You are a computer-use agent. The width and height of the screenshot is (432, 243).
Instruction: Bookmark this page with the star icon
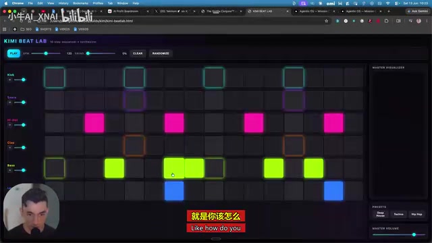point(327,21)
